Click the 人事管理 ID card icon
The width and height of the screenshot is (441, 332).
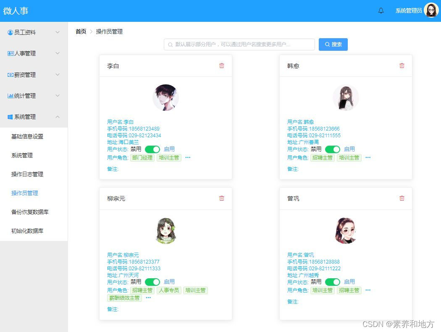(10, 53)
